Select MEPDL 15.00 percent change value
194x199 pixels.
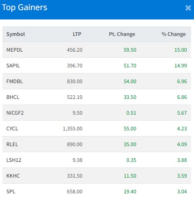(181, 50)
